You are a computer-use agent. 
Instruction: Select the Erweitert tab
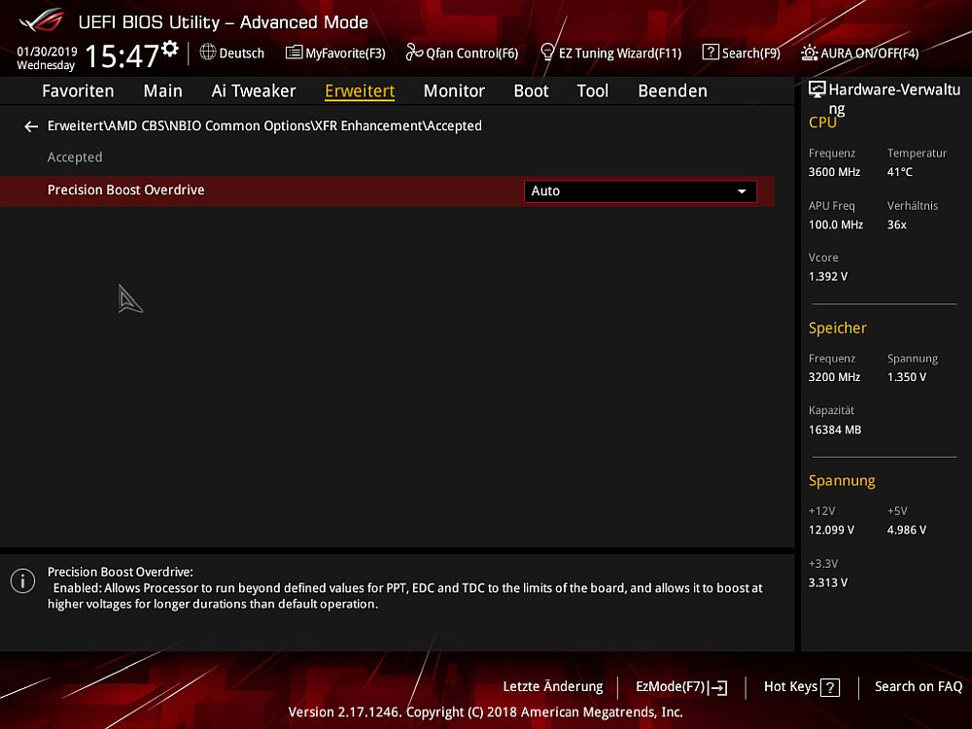[360, 91]
